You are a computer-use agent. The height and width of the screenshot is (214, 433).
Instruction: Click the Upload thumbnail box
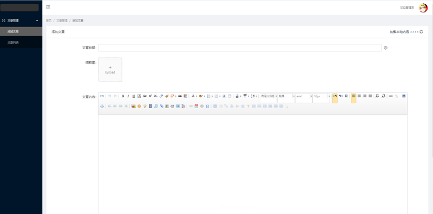pyautogui.click(x=110, y=70)
